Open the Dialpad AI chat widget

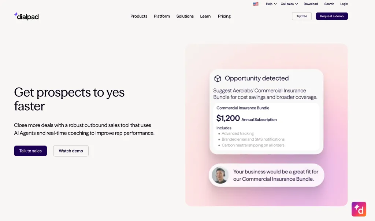[x=359, y=209]
